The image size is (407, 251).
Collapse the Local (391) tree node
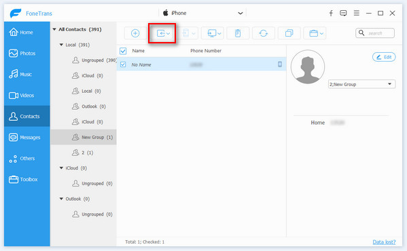tap(61, 45)
